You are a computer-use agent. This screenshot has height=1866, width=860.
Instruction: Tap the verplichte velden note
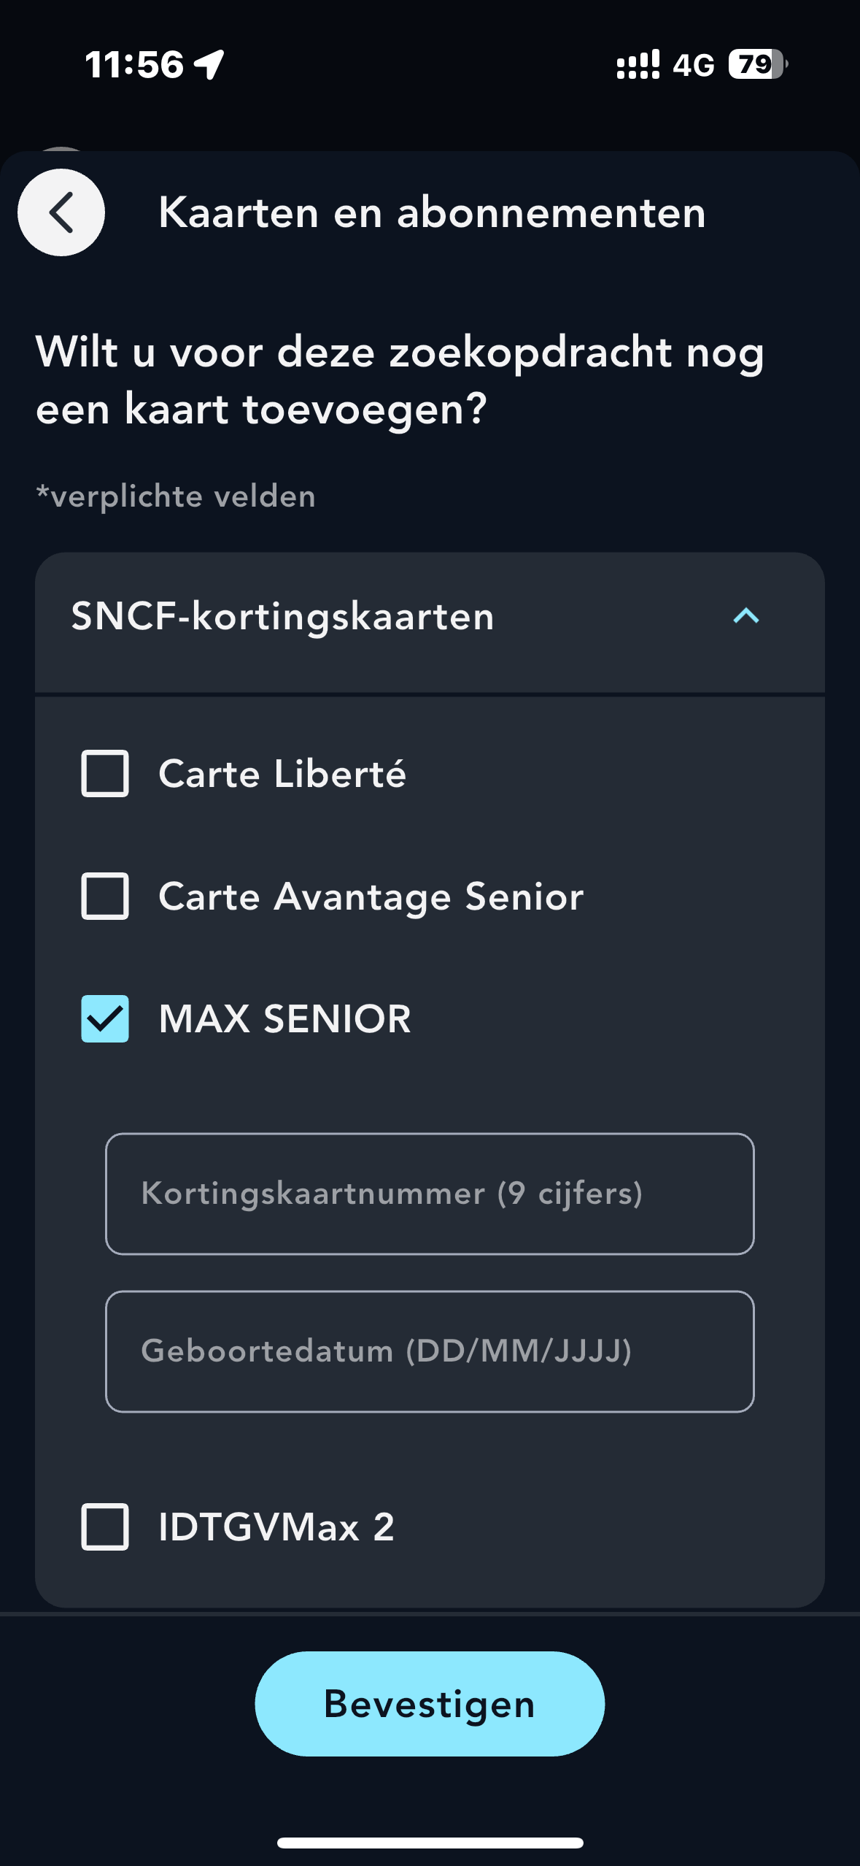[x=176, y=496]
